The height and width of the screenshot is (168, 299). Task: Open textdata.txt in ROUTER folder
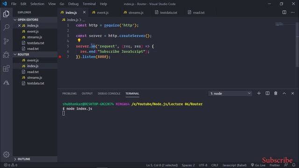(x=35, y=83)
